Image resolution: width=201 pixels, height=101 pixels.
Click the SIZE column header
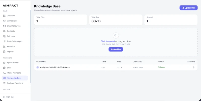point(119,61)
